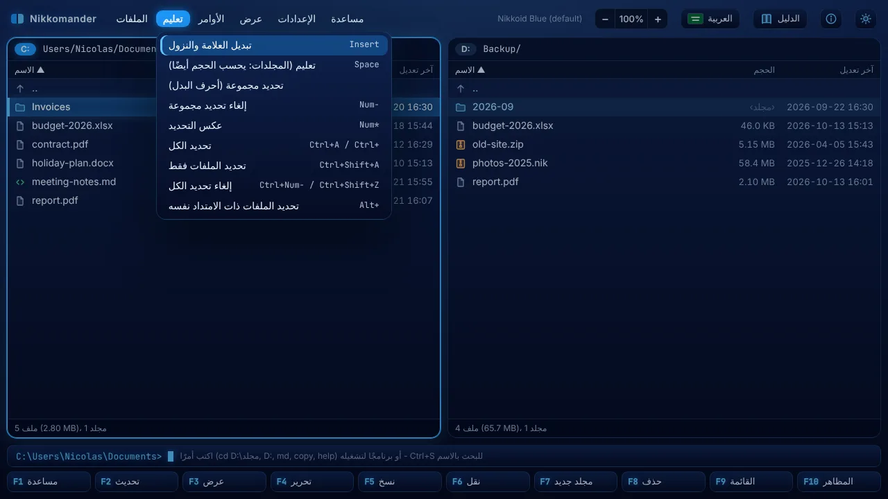The width and height of the screenshot is (888, 499).
Task: Sort right pane by آخر تعديل column
Action: coord(857,70)
